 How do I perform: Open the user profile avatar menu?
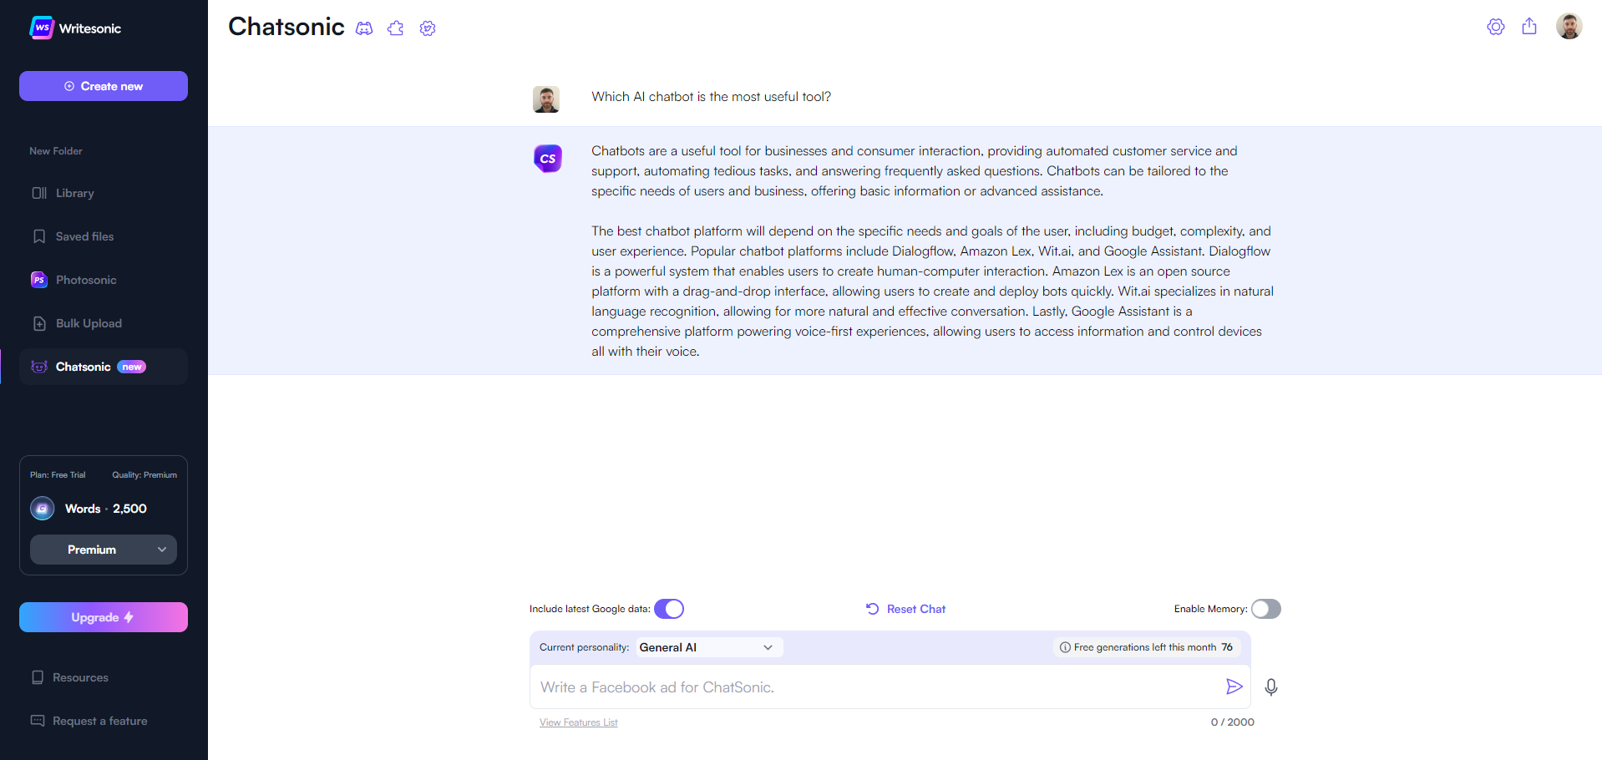point(1569,26)
